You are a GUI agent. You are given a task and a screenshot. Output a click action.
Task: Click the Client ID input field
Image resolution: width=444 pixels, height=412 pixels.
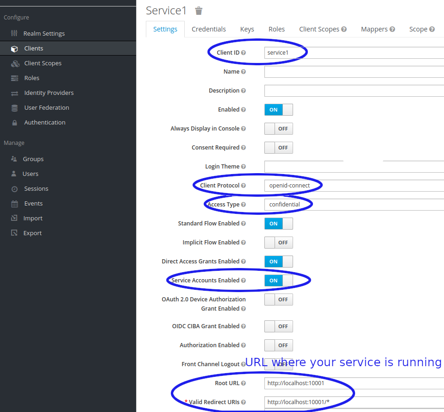point(354,53)
